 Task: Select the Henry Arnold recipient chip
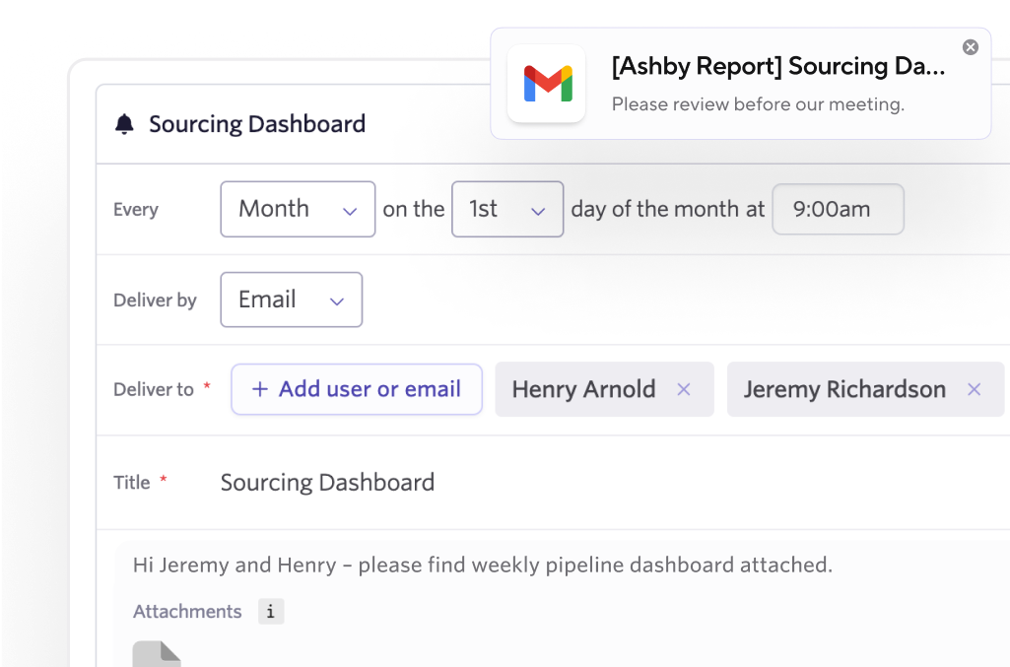tap(604, 389)
